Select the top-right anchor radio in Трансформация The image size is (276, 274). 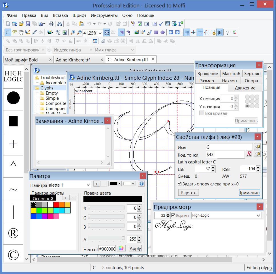pos(257,97)
